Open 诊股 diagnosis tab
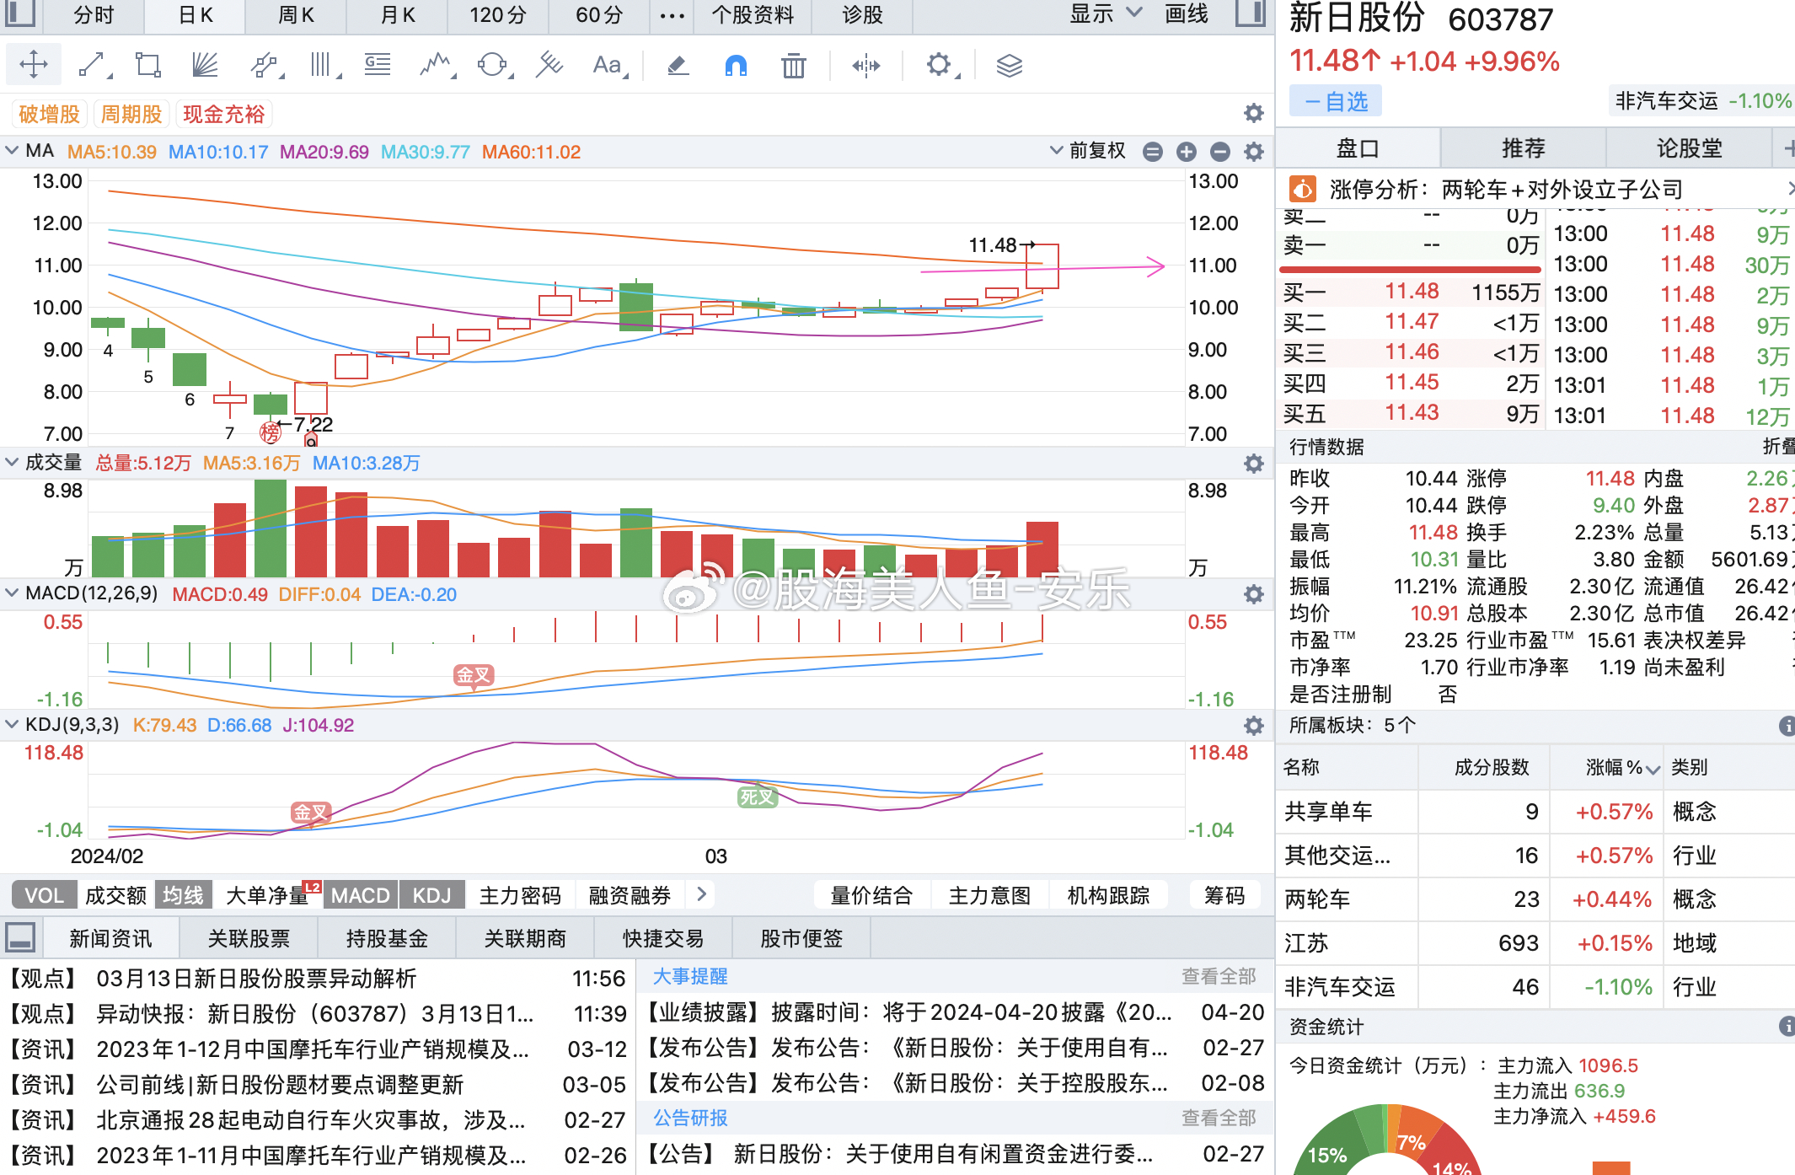Screen dimensions: 1795x1175 862,15
